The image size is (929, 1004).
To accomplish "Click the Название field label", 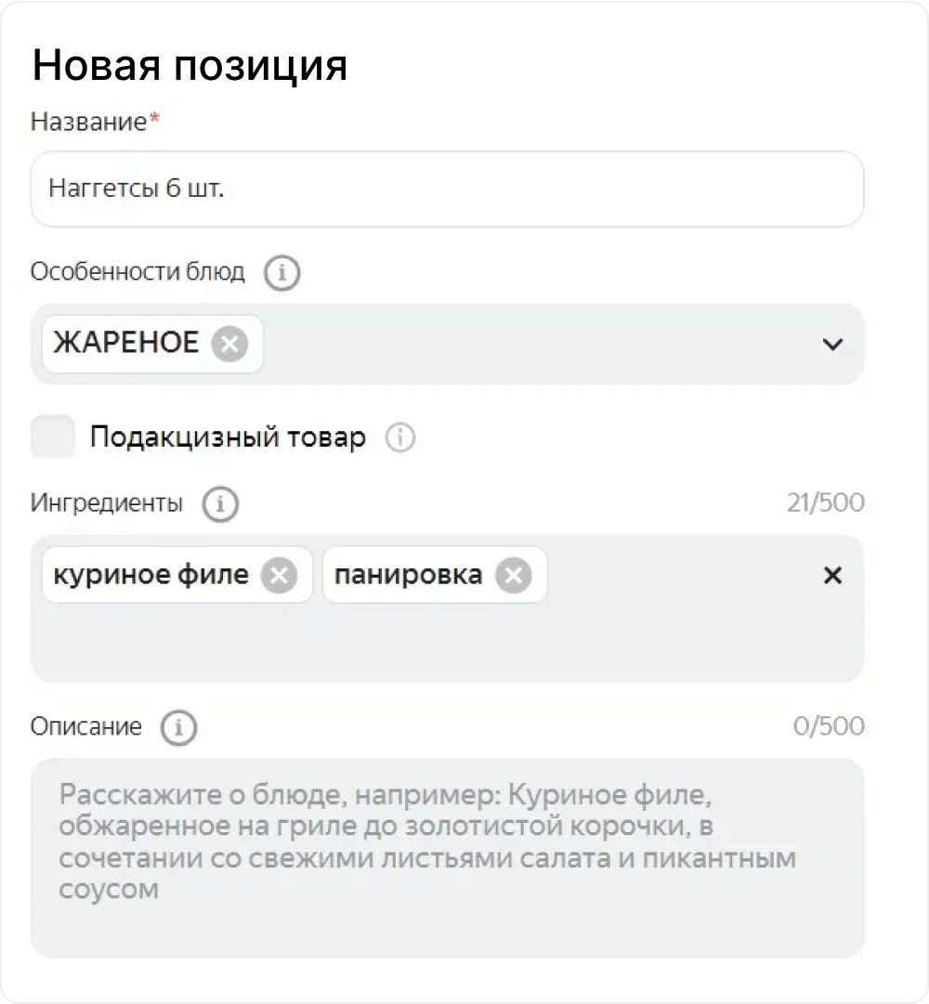I will pos(89,122).
